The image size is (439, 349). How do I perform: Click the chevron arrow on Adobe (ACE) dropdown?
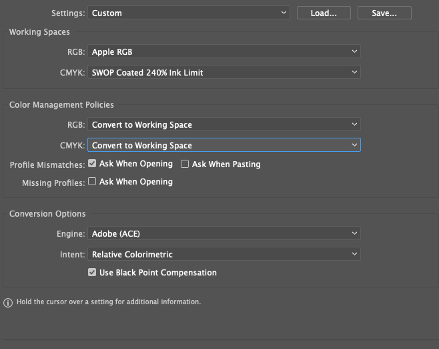coord(354,233)
